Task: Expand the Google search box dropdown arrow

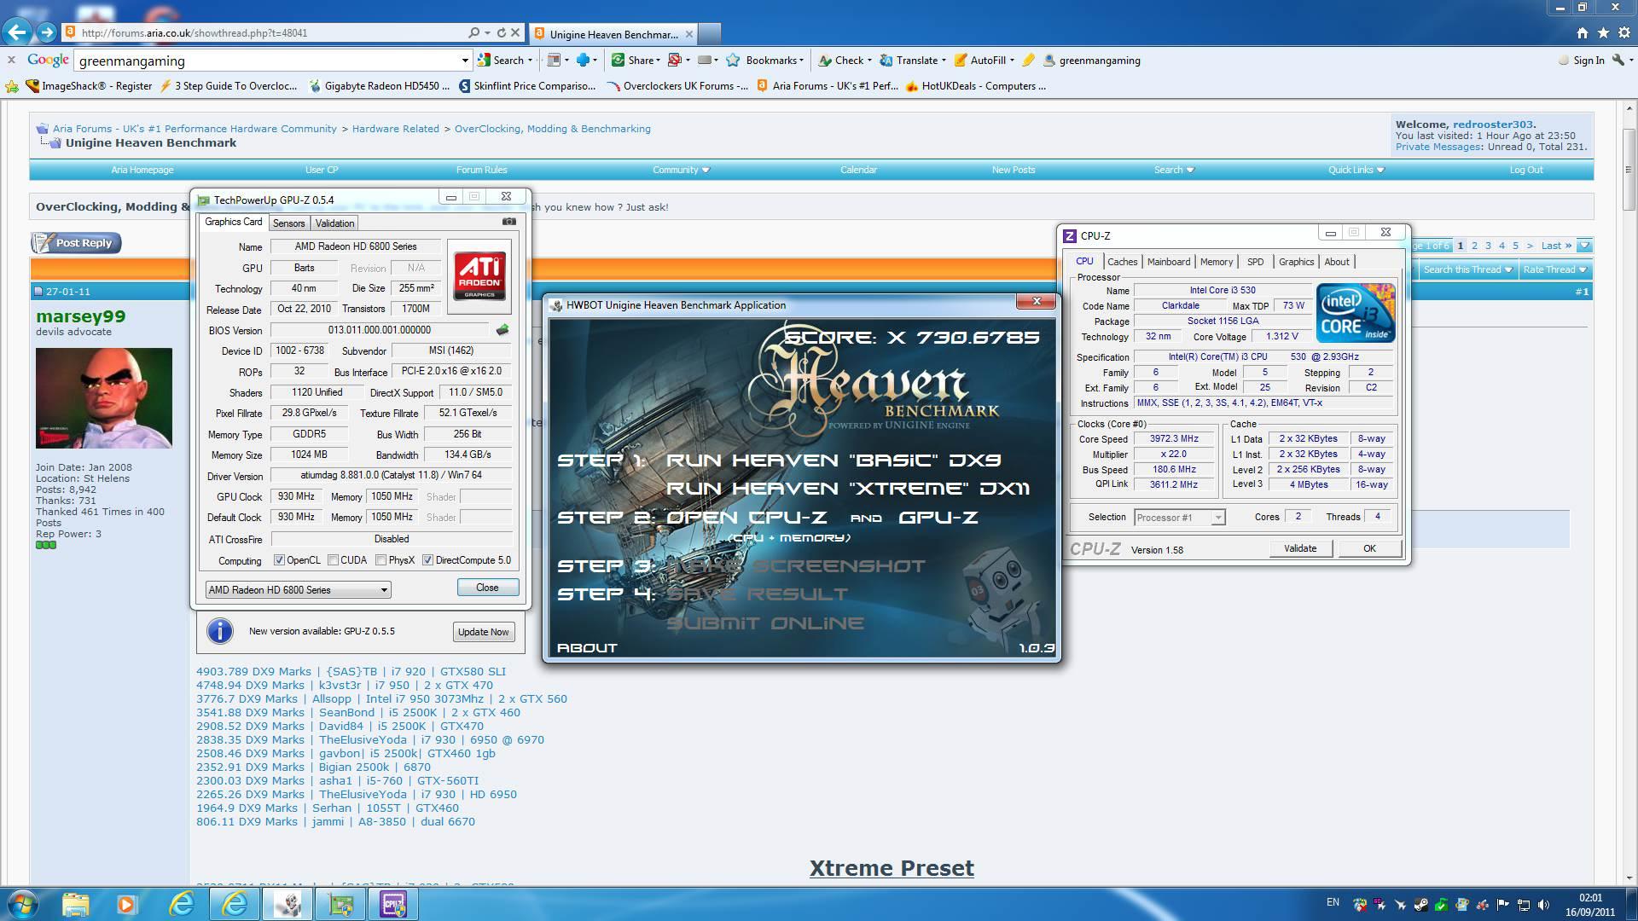Action: click(x=465, y=61)
